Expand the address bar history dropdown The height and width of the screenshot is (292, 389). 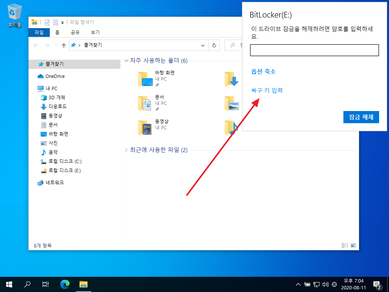pyautogui.click(x=203, y=46)
